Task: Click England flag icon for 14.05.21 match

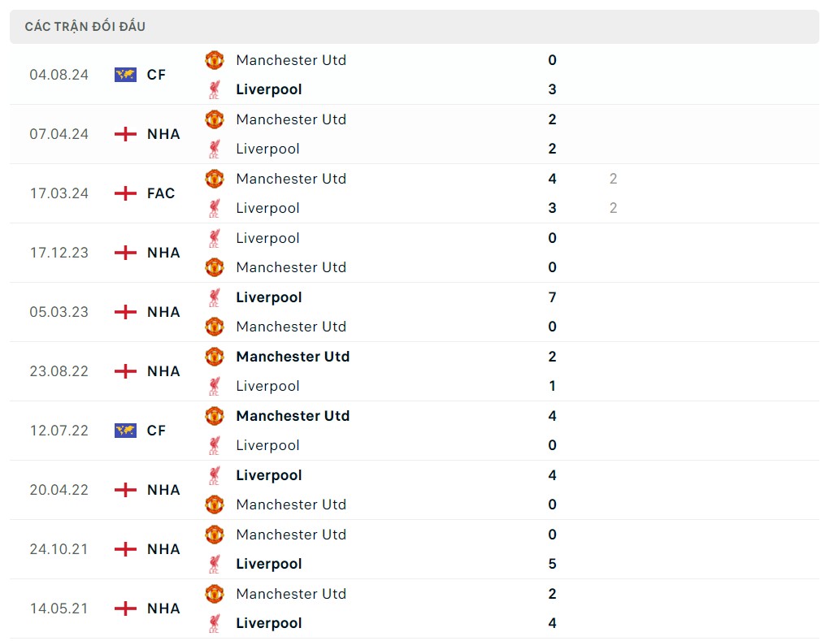Action: (125, 609)
